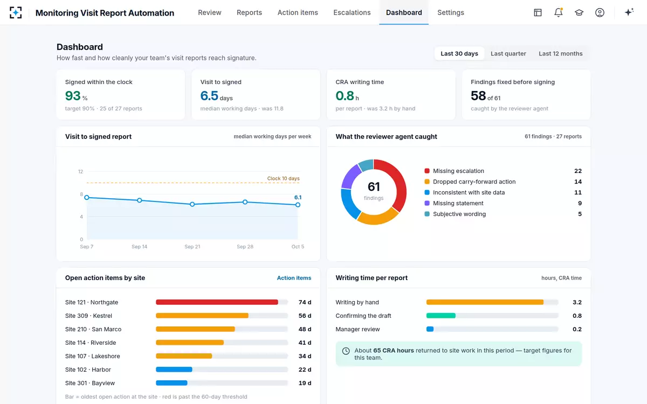The width and height of the screenshot is (647, 404).
Task: Open the graduation cap learning icon
Action: (579, 12)
